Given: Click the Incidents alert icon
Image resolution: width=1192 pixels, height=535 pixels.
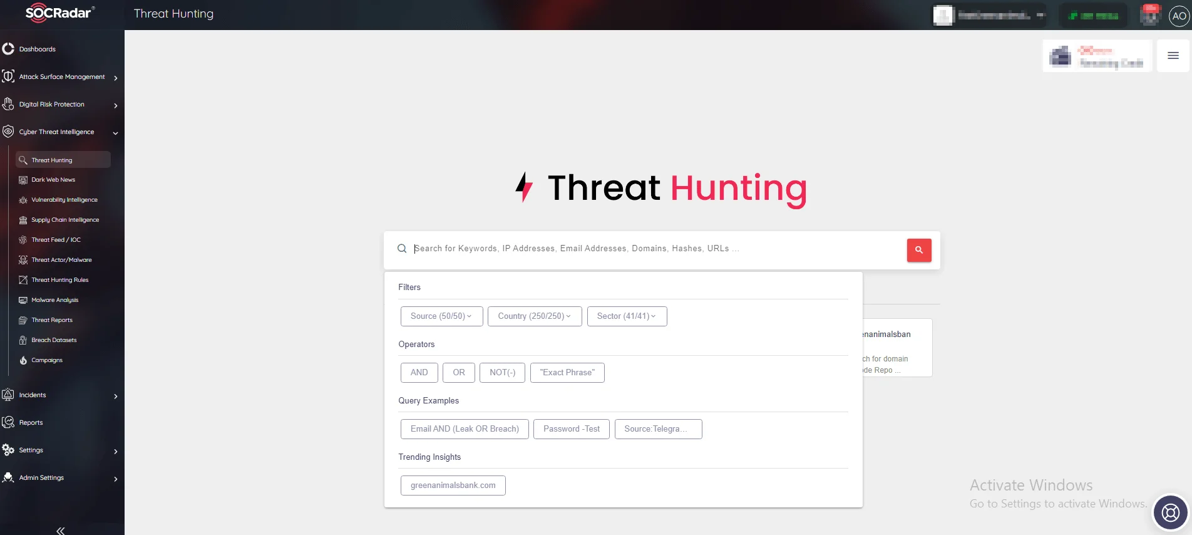Looking at the screenshot, I should (8, 395).
